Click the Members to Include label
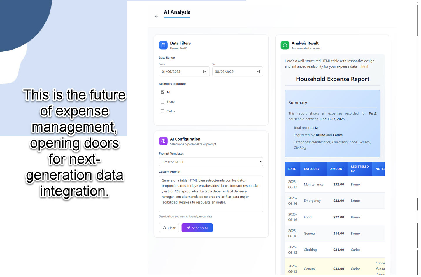 point(173,84)
